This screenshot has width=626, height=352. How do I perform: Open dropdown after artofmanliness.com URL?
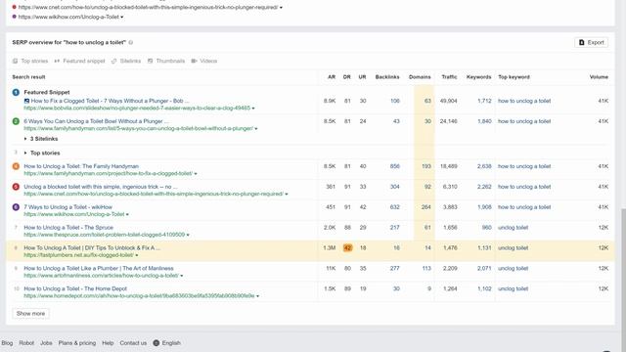pos(182,276)
